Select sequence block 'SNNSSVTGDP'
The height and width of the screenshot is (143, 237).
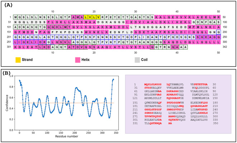[x=175, y=110]
